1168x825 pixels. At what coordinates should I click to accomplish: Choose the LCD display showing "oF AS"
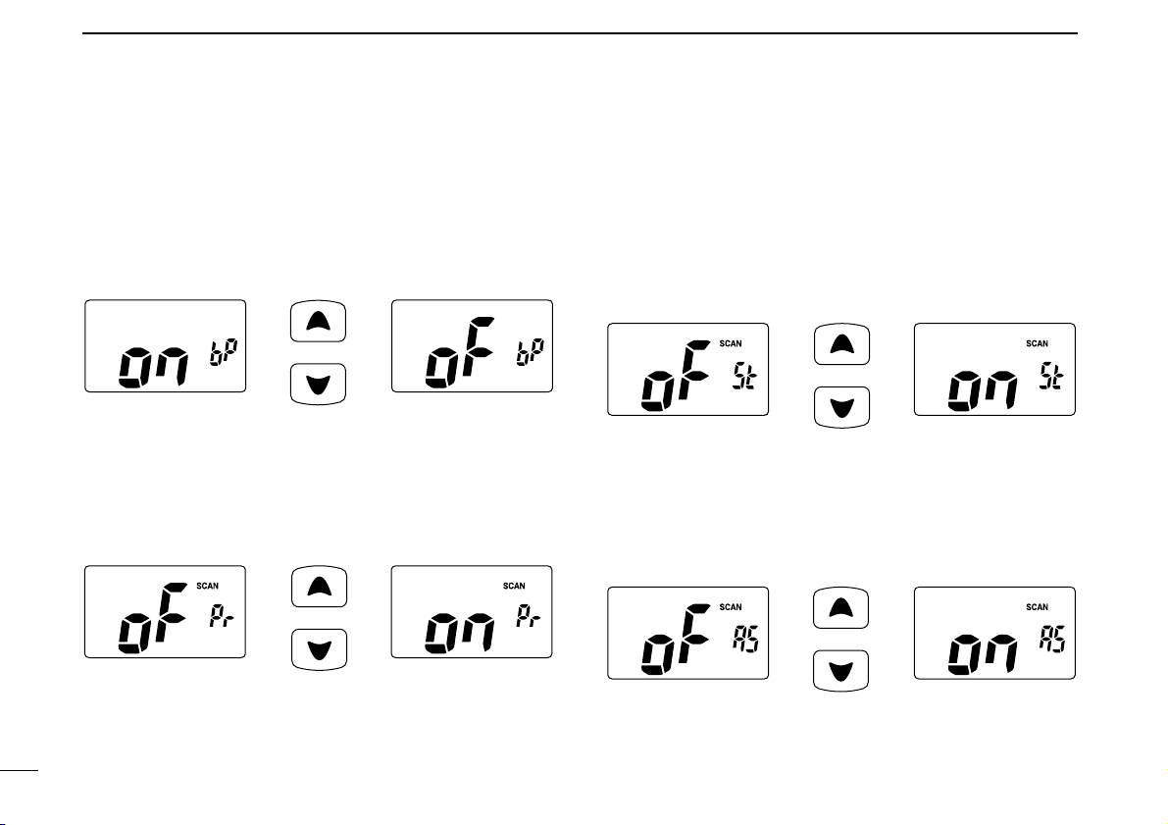[687, 633]
